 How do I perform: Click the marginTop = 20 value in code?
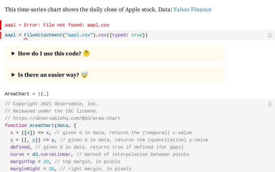point(46,162)
